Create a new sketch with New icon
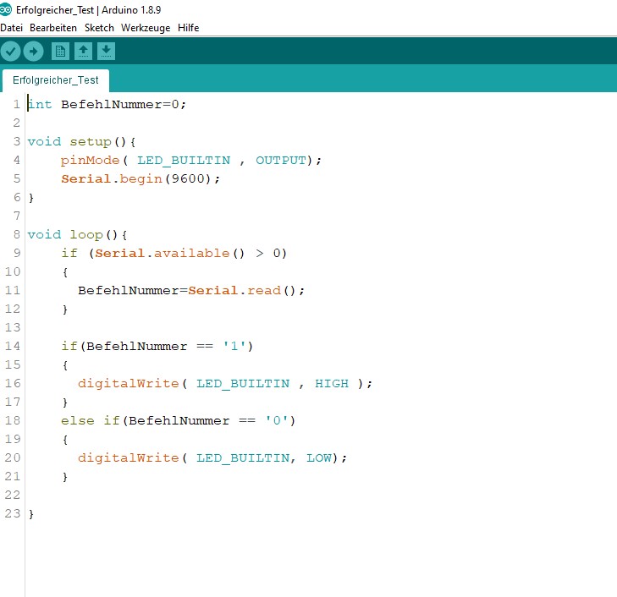 (60, 51)
